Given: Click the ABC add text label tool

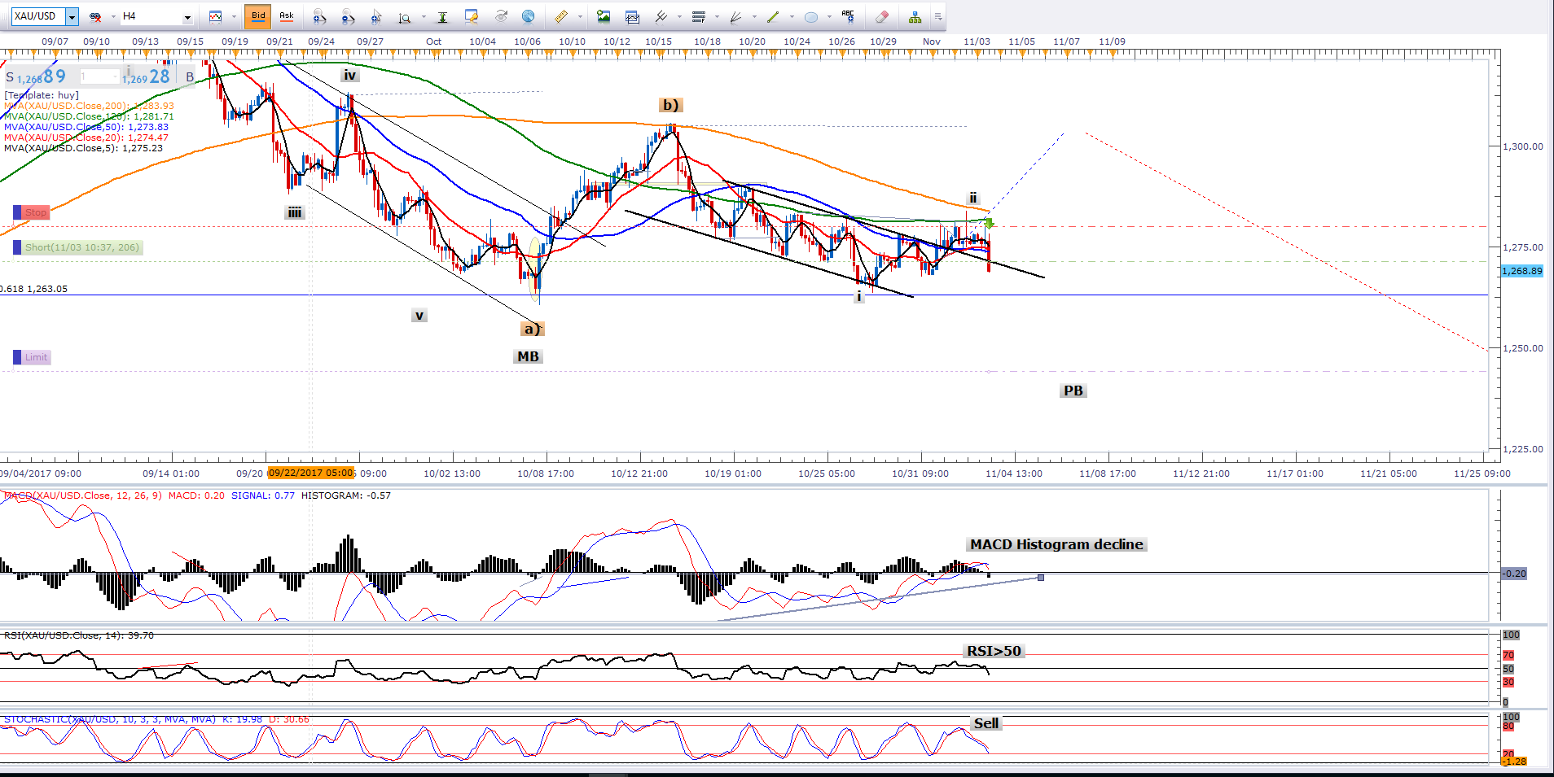Looking at the screenshot, I should tap(848, 15).
